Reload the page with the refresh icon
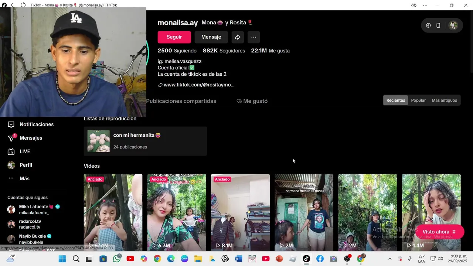Viewport: 473px width, 266px height. (23, 5)
